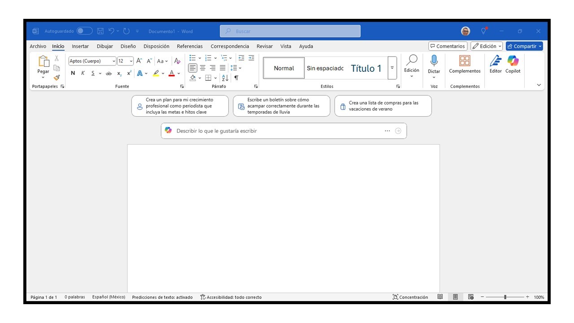This screenshot has width=574, height=323.
Task: Open the Comentarios button
Action: 448,46
